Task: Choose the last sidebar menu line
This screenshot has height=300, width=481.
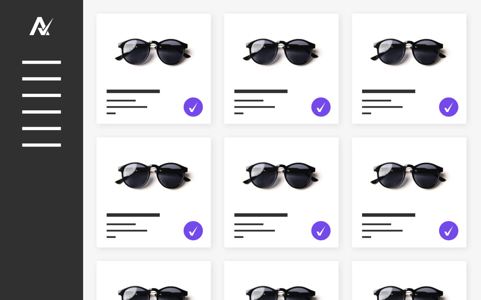Action: click(x=41, y=145)
